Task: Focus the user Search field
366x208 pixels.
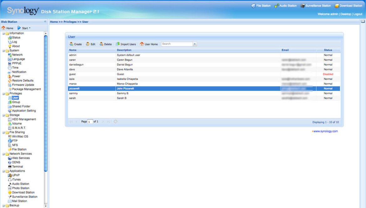Action: 177,44
